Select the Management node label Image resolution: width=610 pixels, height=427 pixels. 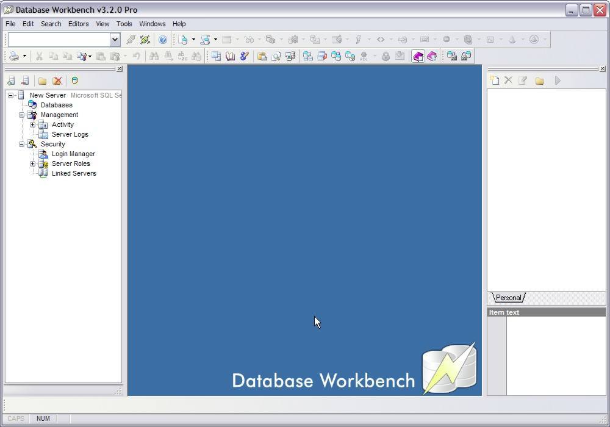click(60, 115)
